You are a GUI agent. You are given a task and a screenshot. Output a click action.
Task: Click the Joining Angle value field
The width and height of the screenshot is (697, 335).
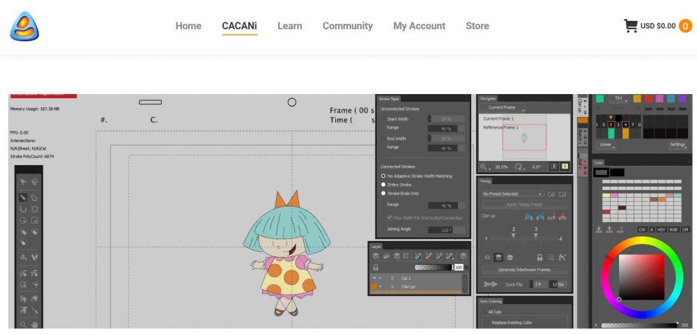tap(446, 230)
